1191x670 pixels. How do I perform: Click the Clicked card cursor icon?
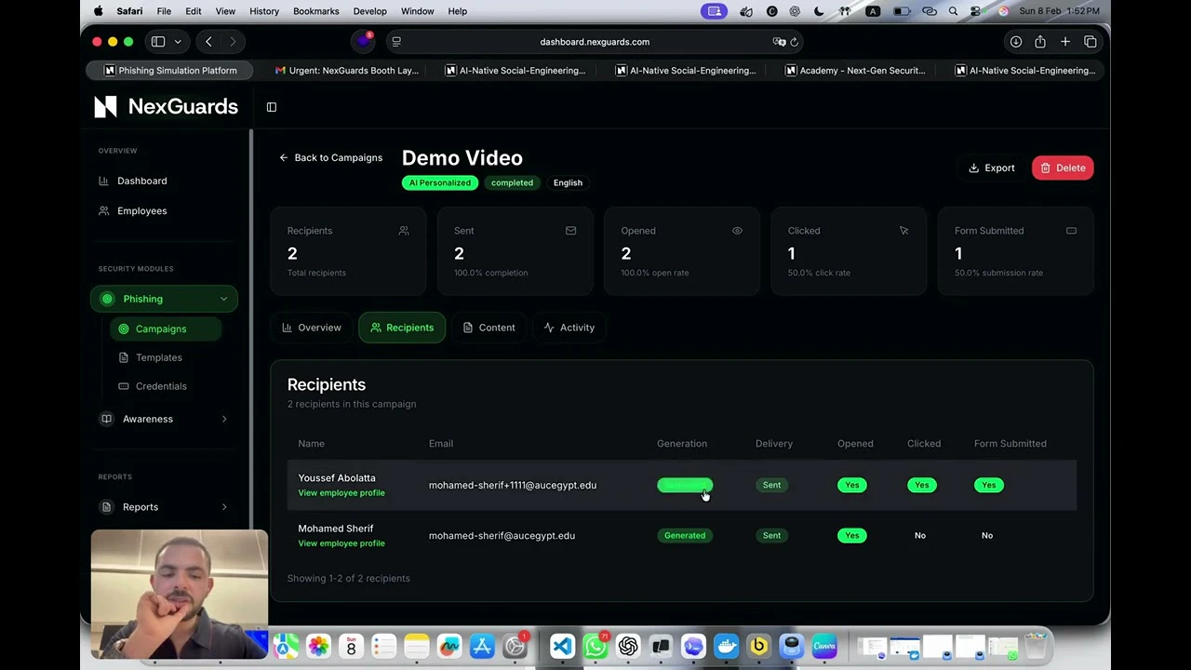pyautogui.click(x=903, y=231)
